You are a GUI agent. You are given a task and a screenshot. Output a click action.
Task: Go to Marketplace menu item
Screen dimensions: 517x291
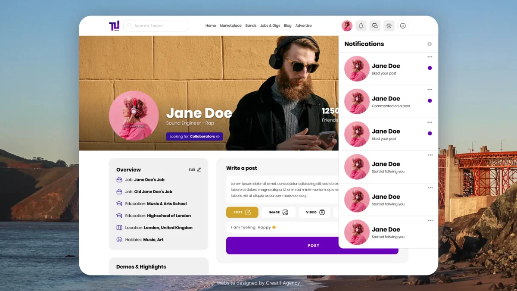pyautogui.click(x=230, y=26)
